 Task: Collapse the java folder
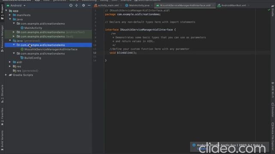pyautogui.click(x=10, y=19)
